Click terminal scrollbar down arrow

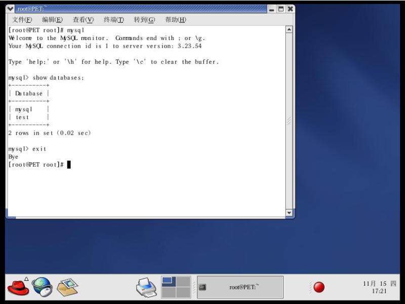(290, 213)
